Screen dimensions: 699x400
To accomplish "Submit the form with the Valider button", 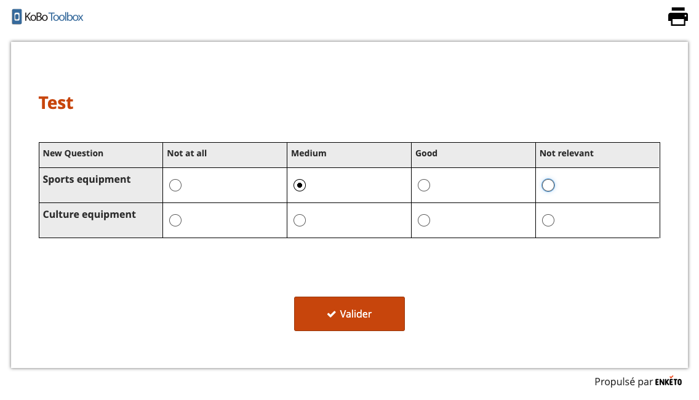I will click(x=349, y=314).
